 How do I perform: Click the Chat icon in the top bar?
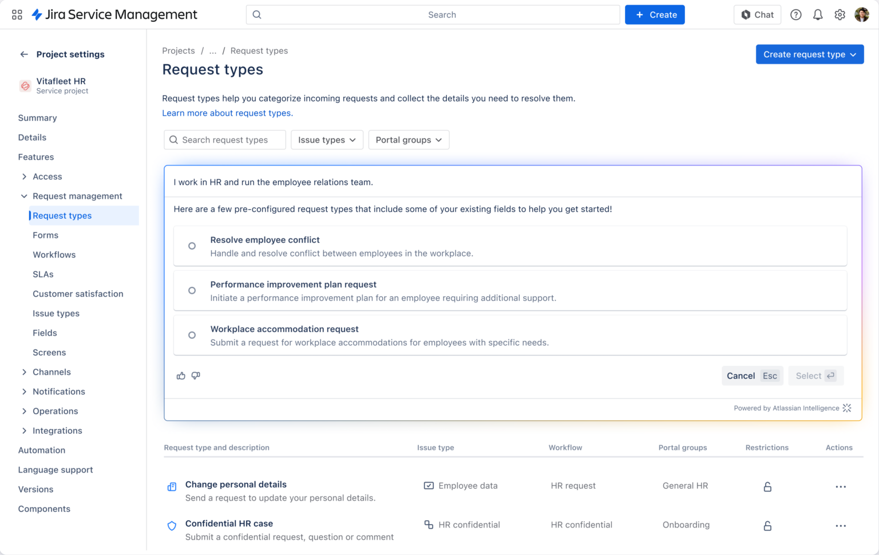click(757, 14)
